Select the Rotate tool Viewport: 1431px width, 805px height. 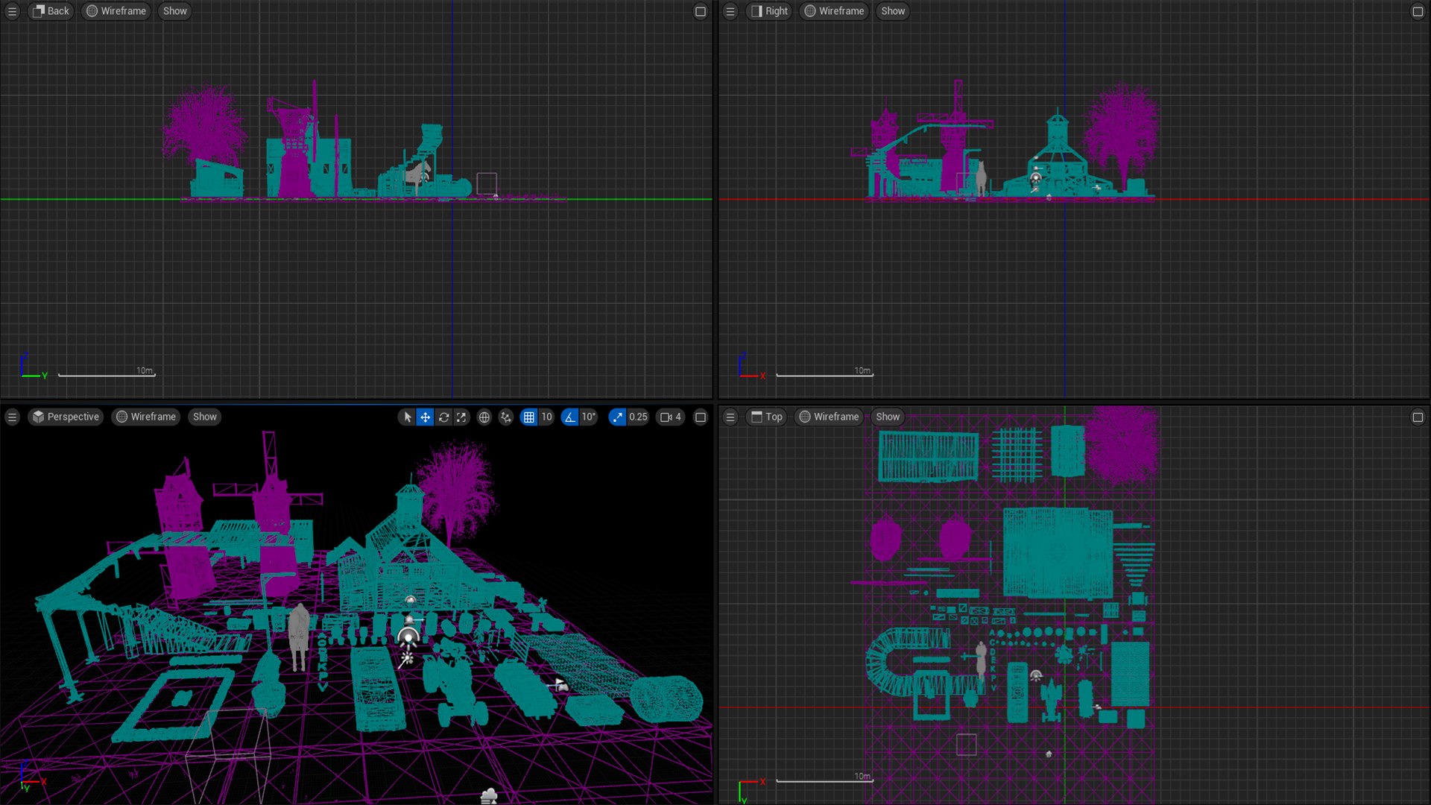click(443, 417)
